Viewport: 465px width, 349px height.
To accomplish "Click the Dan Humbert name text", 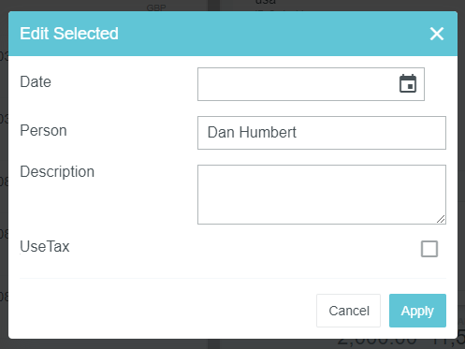I will coord(252,132).
